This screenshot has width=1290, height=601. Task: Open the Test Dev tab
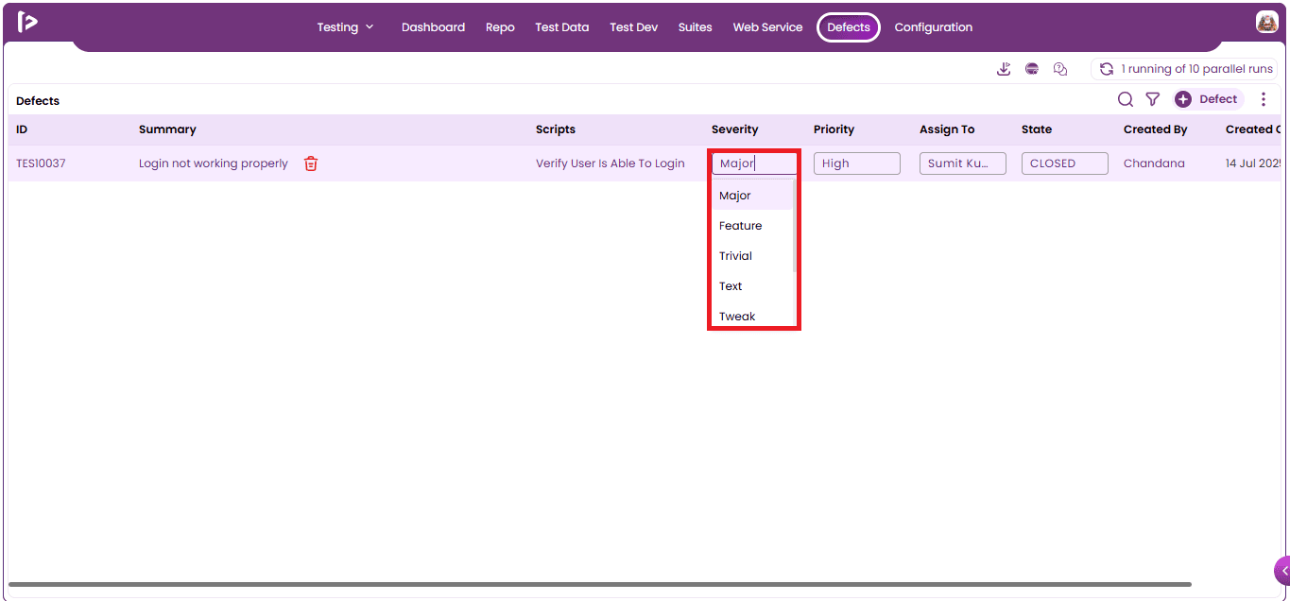pyautogui.click(x=633, y=27)
